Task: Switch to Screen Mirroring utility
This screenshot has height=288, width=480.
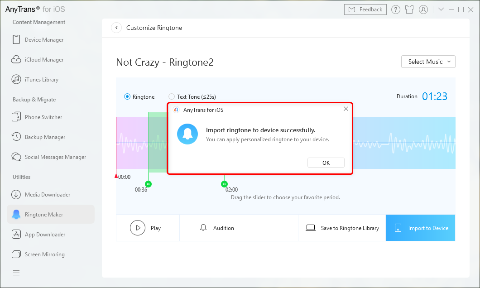Action: tap(44, 254)
